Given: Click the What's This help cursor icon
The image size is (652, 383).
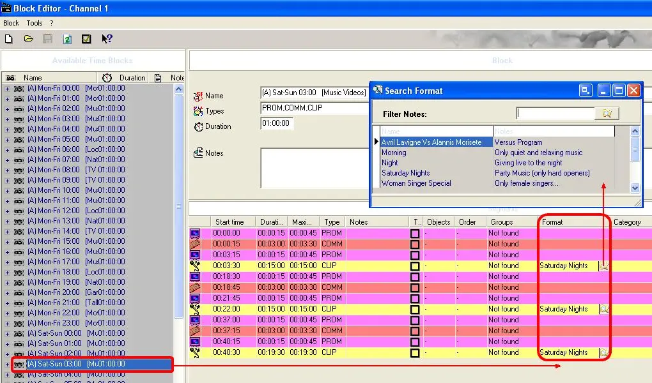Looking at the screenshot, I should point(107,39).
